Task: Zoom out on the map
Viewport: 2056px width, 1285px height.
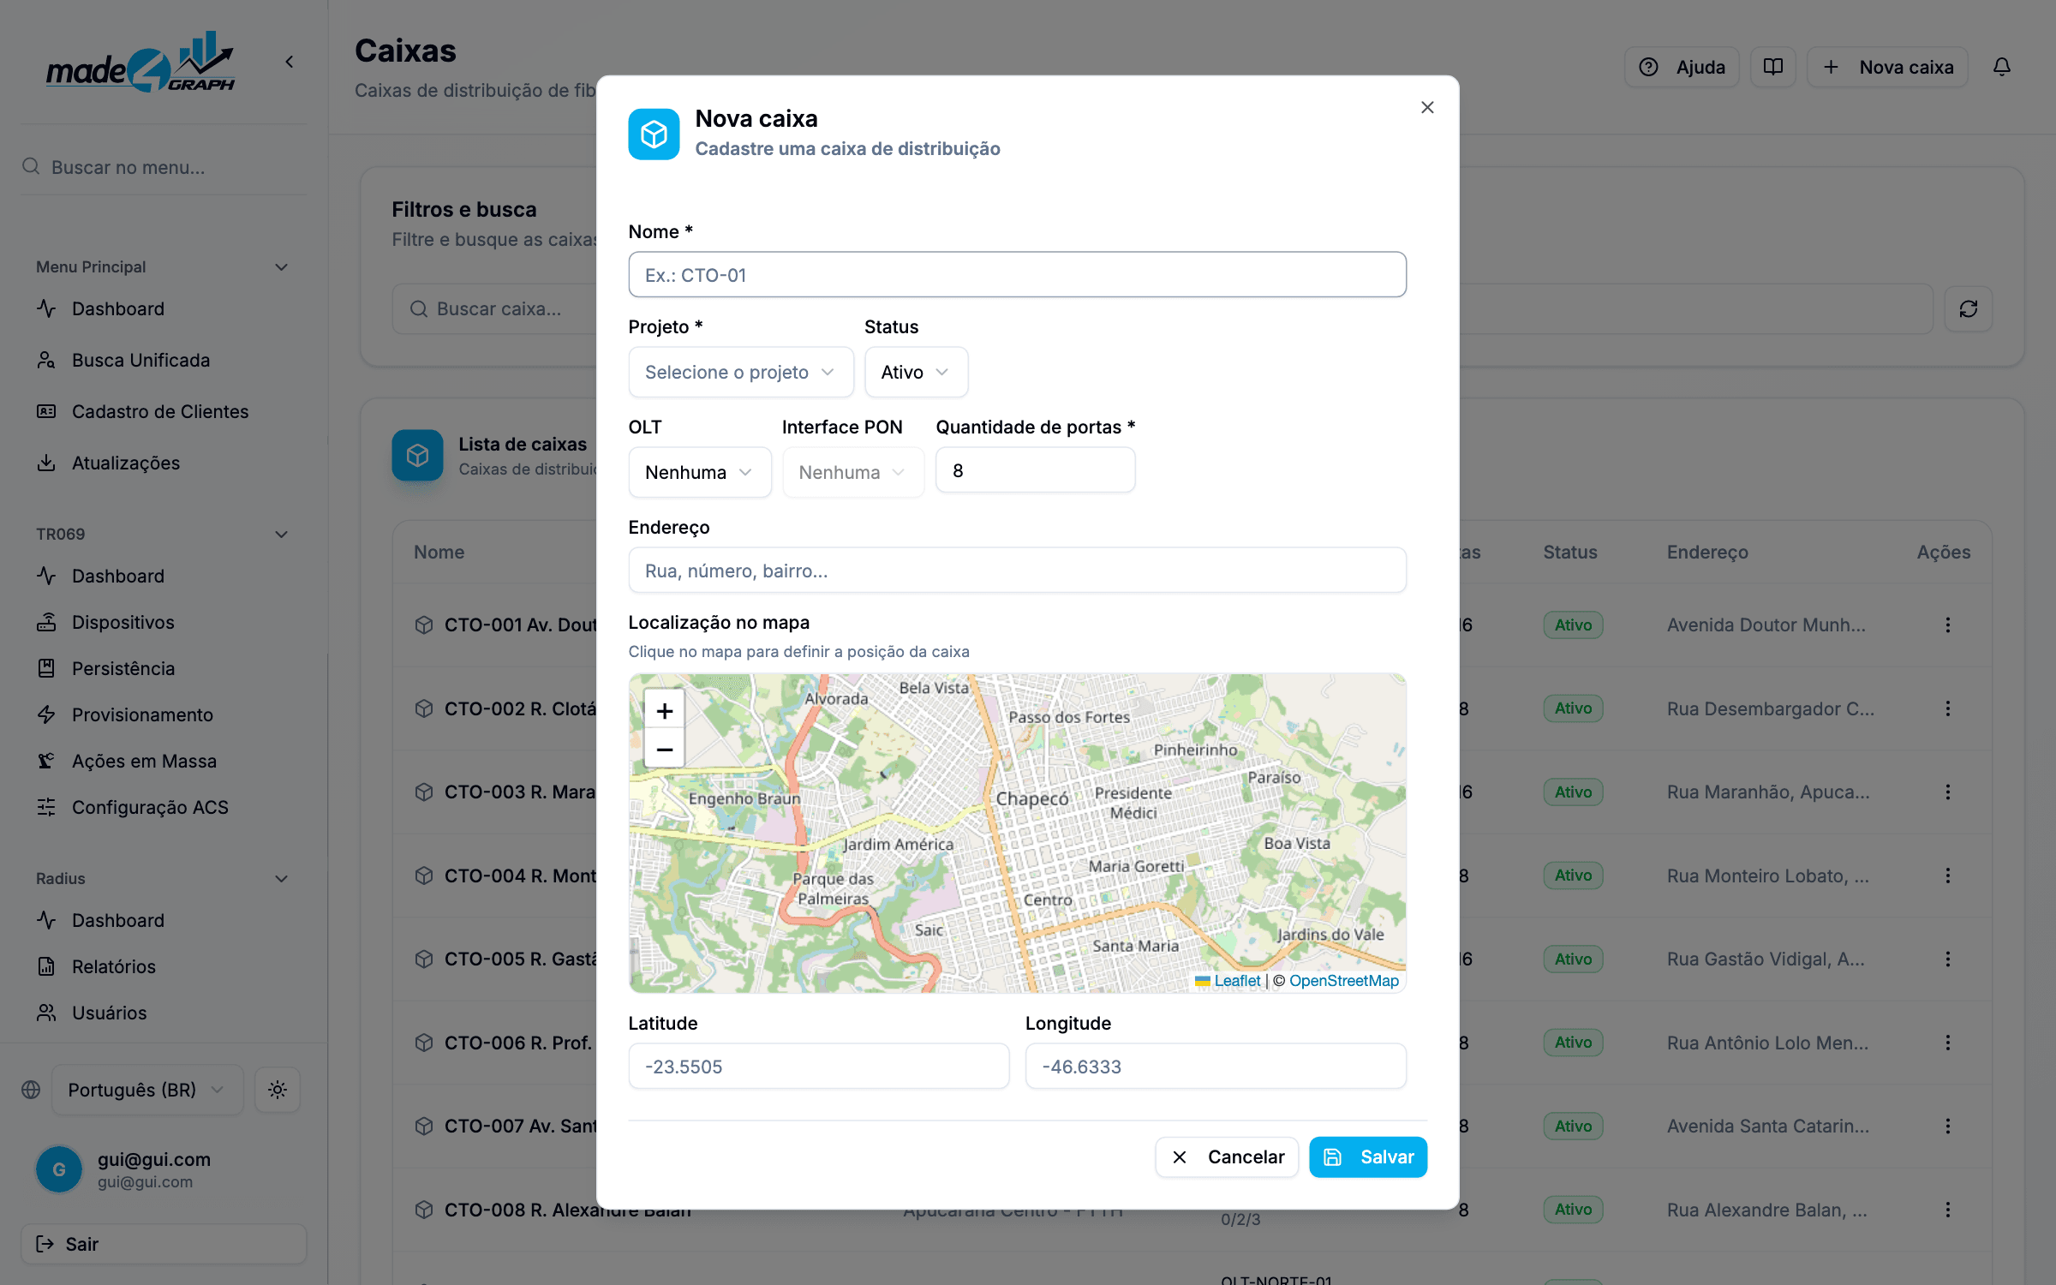Action: [x=664, y=750]
